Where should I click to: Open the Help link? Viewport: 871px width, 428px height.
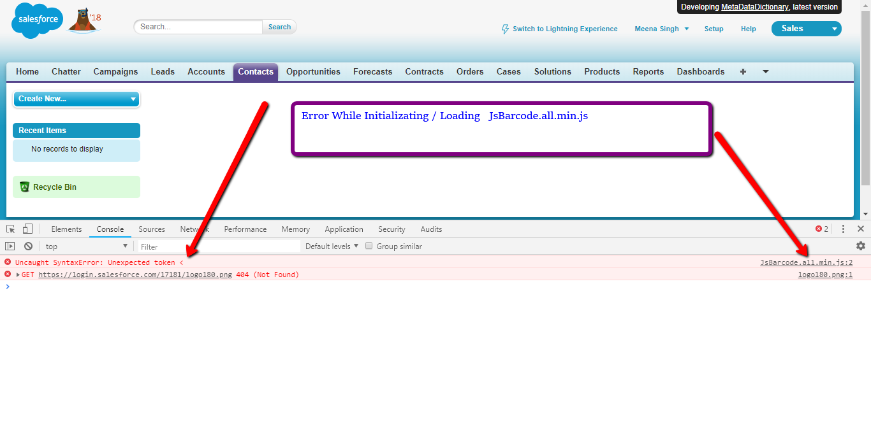749,29
